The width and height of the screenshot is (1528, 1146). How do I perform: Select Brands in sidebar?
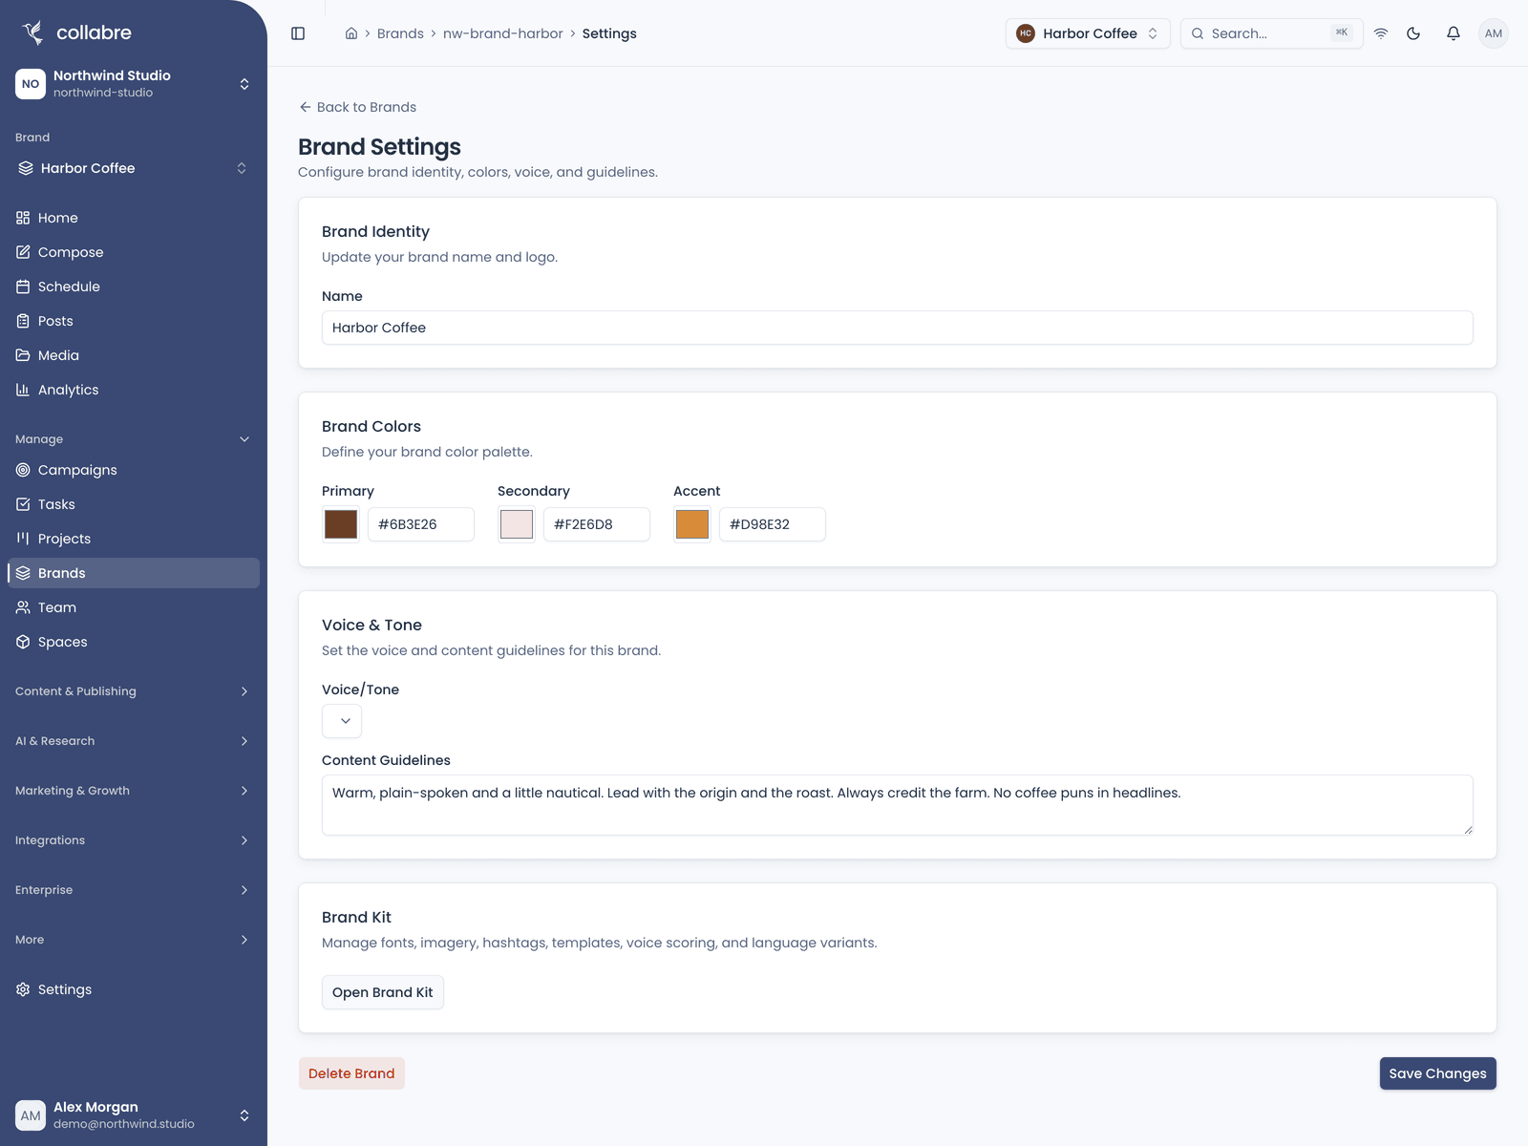[x=134, y=573]
